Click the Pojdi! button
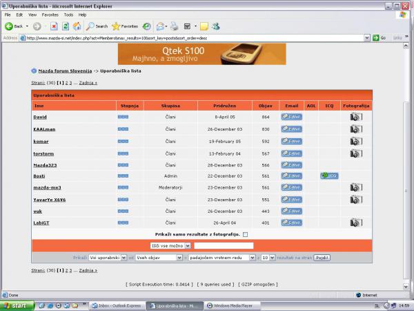 tap(322, 258)
